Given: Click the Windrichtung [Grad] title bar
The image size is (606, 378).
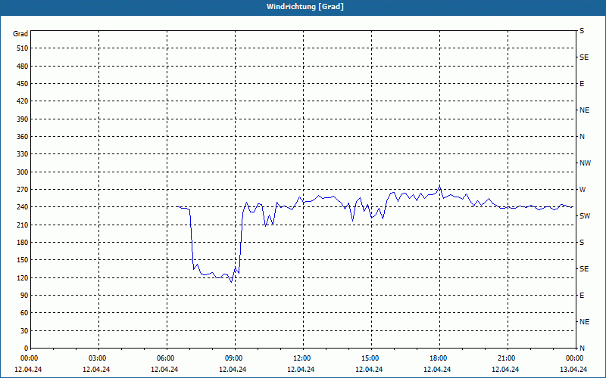Looking at the screenshot, I should [x=303, y=7].
